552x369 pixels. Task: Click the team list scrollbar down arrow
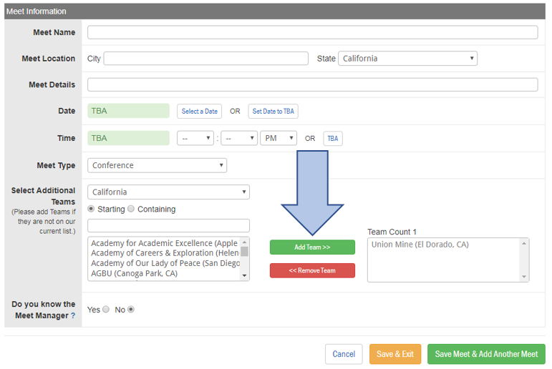[x=244, y=275]
